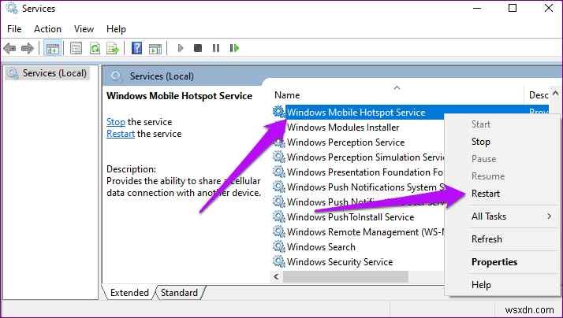
Task: Open the View menu
Action: (84, 29)
